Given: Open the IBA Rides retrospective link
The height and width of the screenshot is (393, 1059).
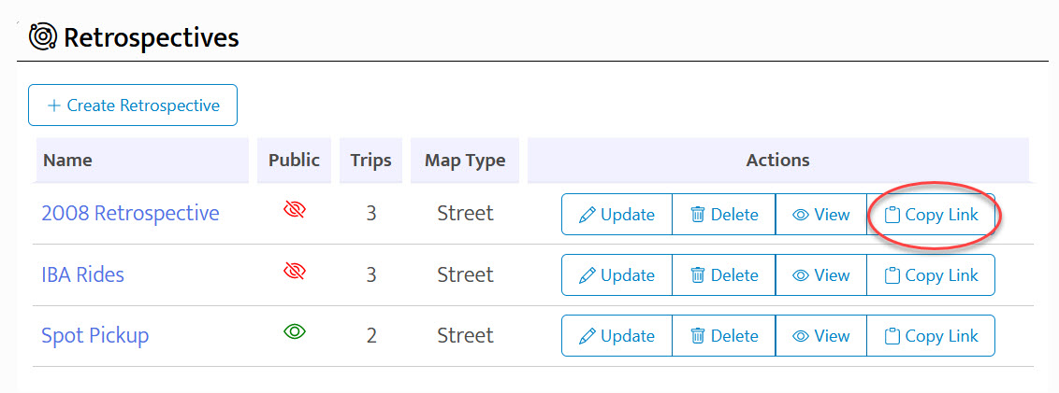Looking at the screenshot, I should point(82,274).
